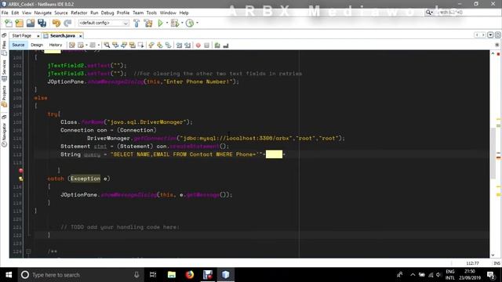Click the scroll tabs right arrow
Viewport: 502px width, 282px height.
483,34
